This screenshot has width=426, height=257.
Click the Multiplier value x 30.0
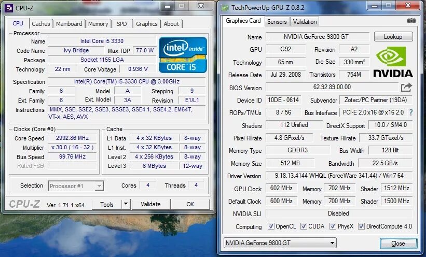pyautogui.click(x=72, y=147)
